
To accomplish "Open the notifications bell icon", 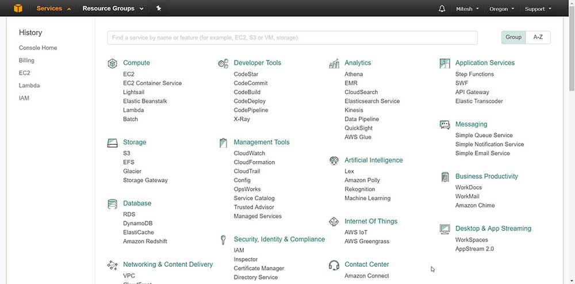I will pos(442,9).
